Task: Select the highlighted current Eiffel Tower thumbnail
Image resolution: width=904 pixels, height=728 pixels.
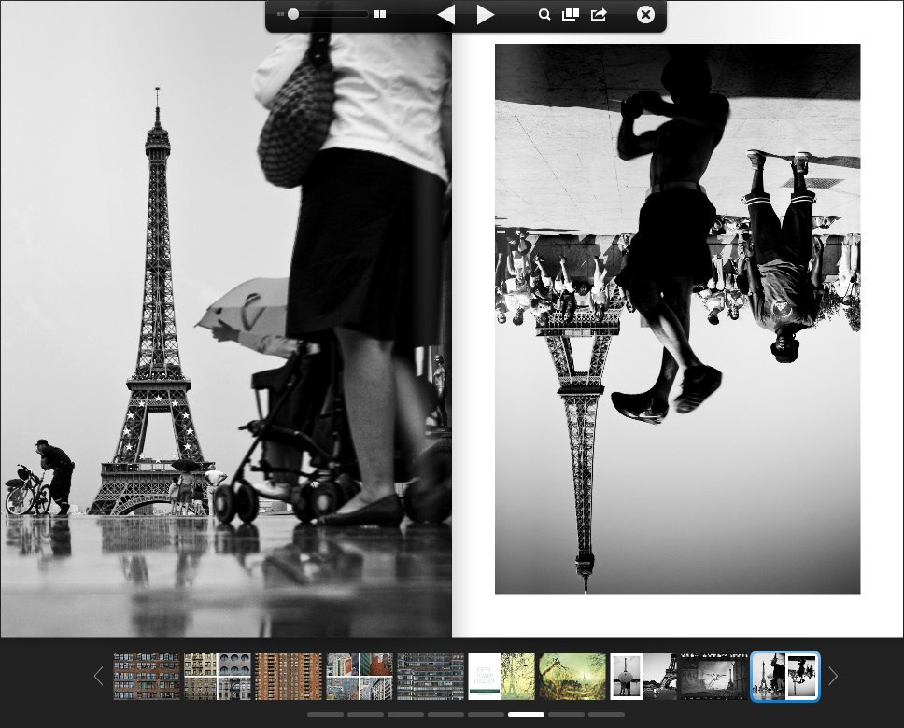Action: [785, 677]
